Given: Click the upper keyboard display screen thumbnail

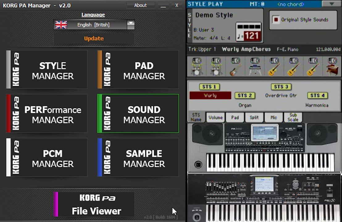Looking at the screenshot, I should click(265, 133).
